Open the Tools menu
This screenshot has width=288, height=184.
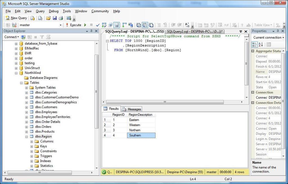(67, 11)
